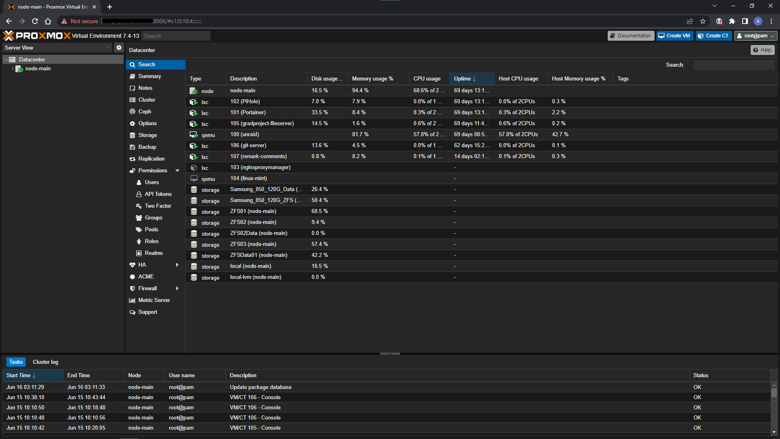Click the node type icon for node-main row
780x439 pixels.
click(194, 91)
